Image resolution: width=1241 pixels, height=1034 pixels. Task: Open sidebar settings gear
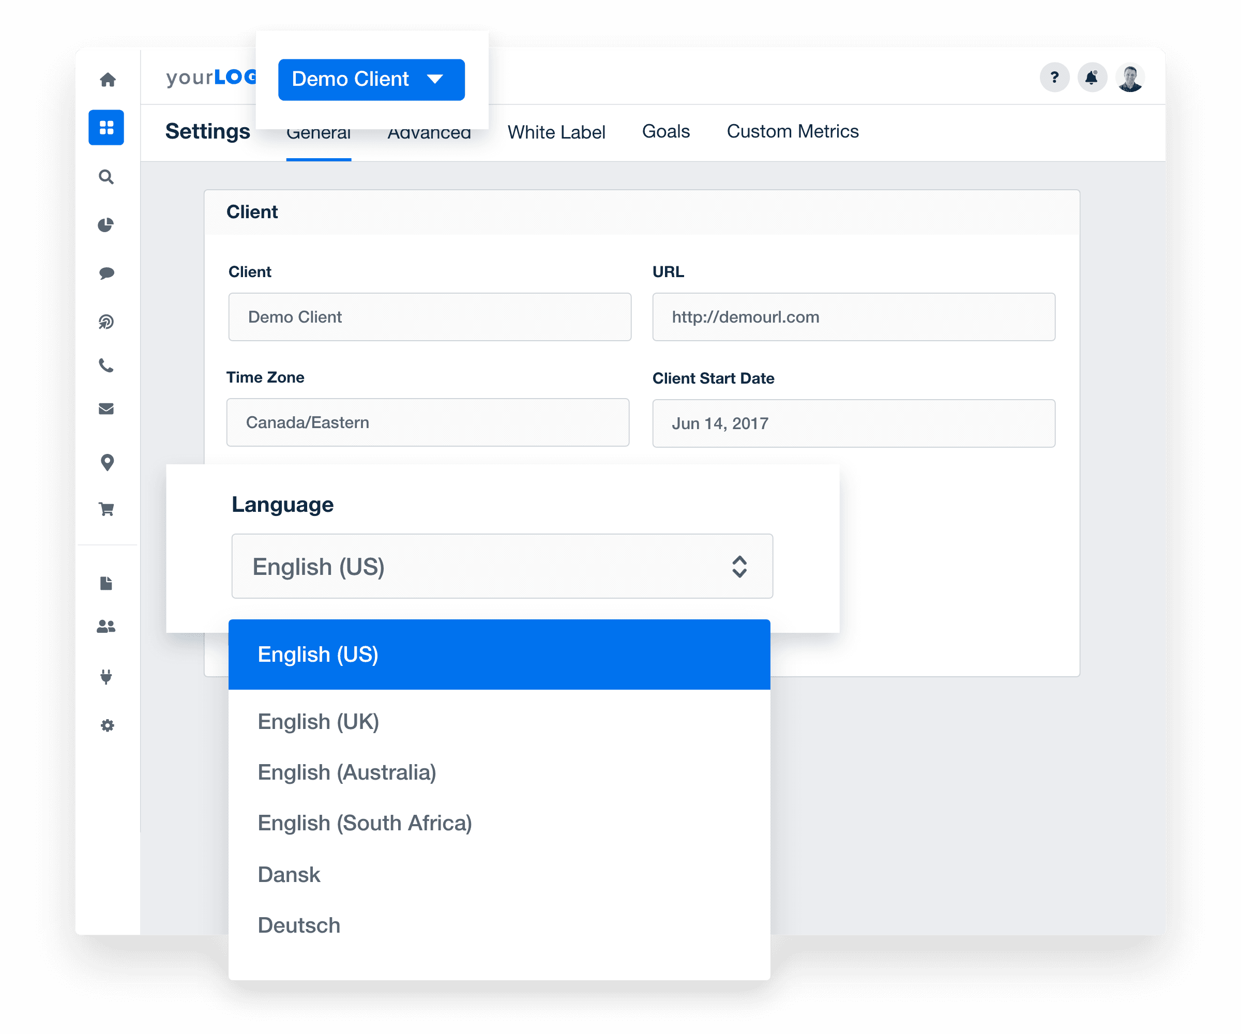point(107,725)
